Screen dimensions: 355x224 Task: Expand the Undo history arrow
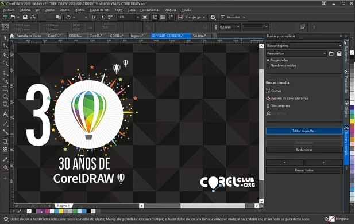click(74, 17)
